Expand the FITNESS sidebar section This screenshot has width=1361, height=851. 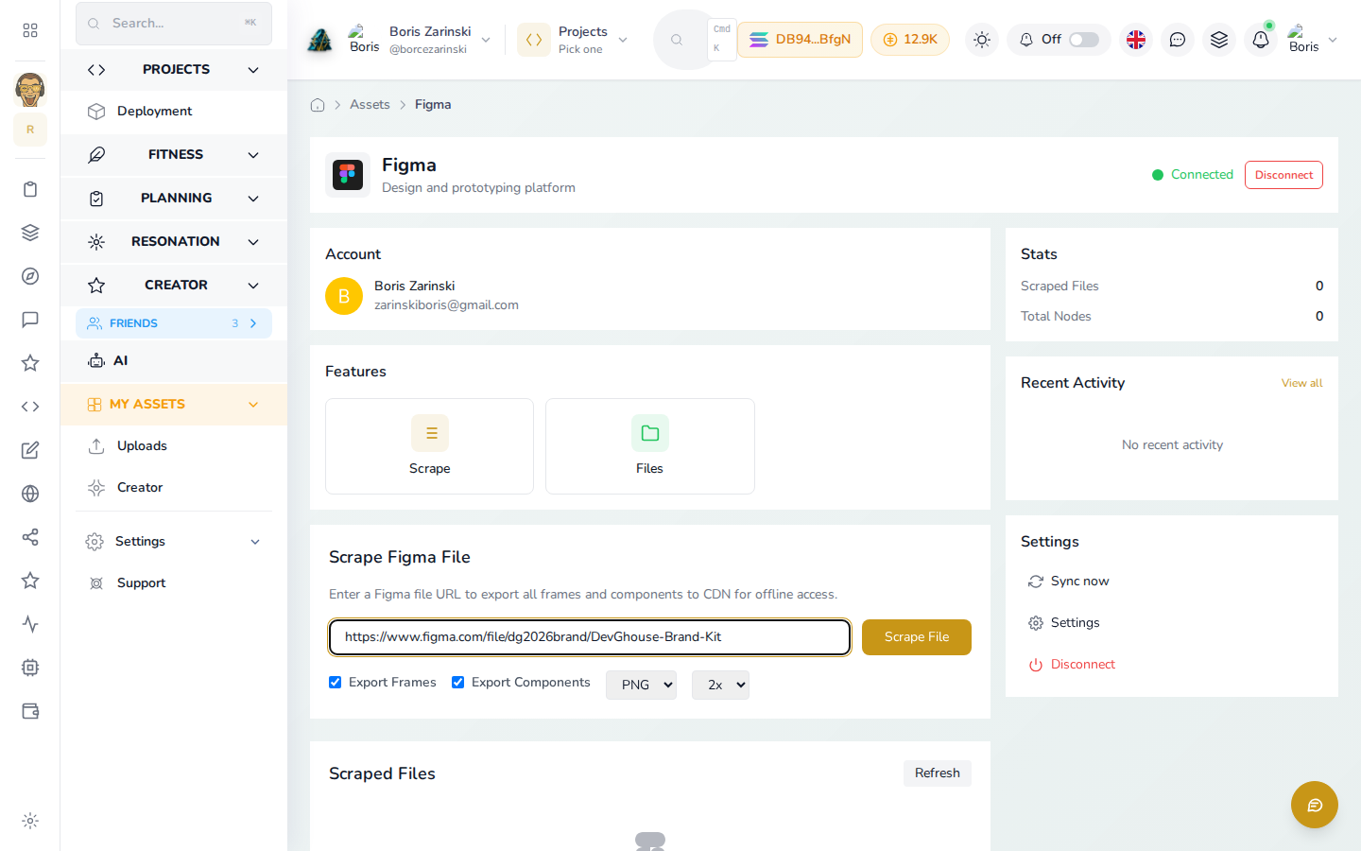pyautogui.click(x=174, y=155)
